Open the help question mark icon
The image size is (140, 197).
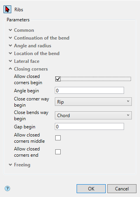pos(7,188)
